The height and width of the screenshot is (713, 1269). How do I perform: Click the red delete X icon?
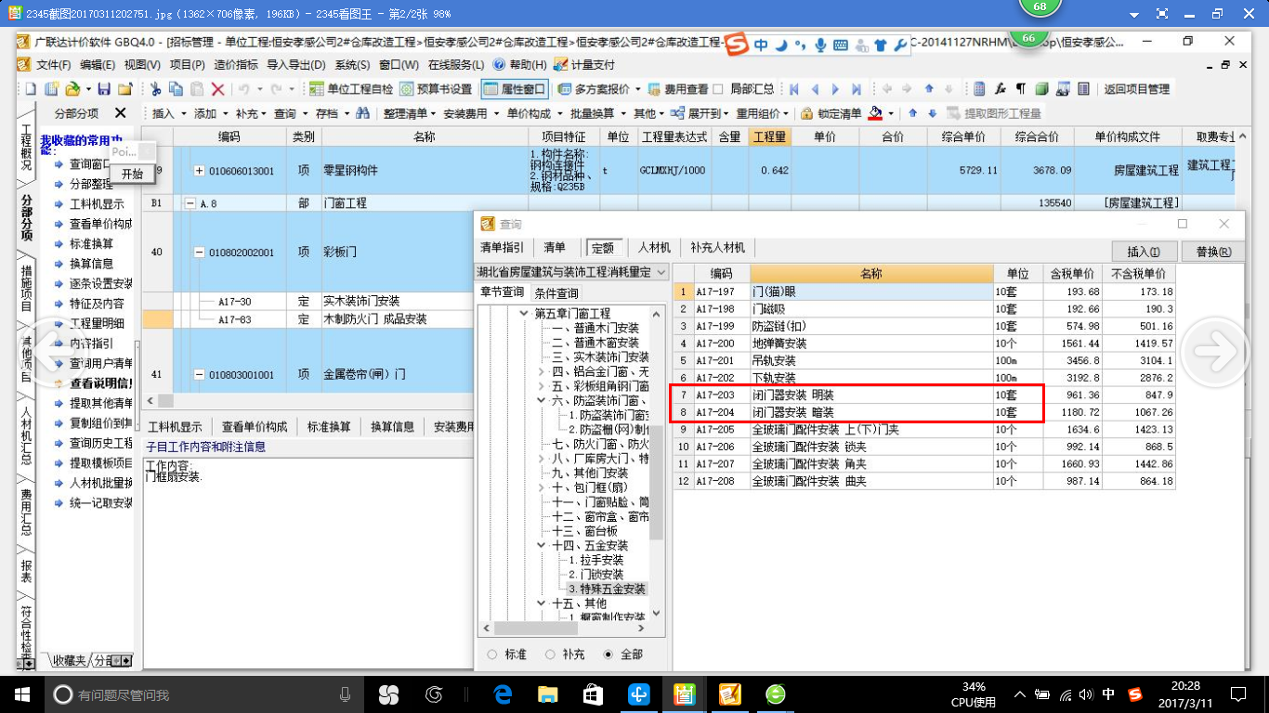[217, 89]
